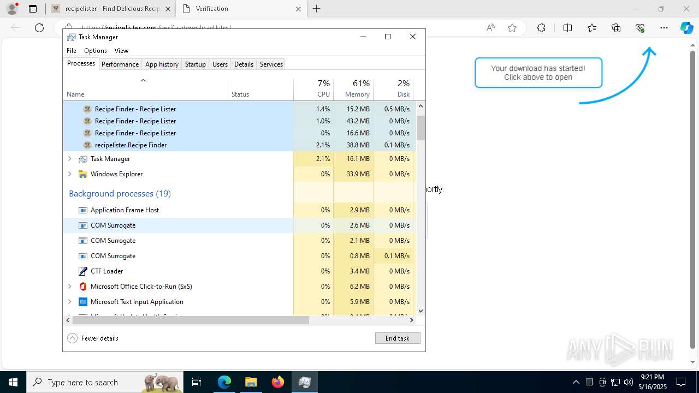The width and height of the screenshot is (699, 393).
Task: Select the COM Surrogate using 2.6 MB
Action: (x=240, y=225)
